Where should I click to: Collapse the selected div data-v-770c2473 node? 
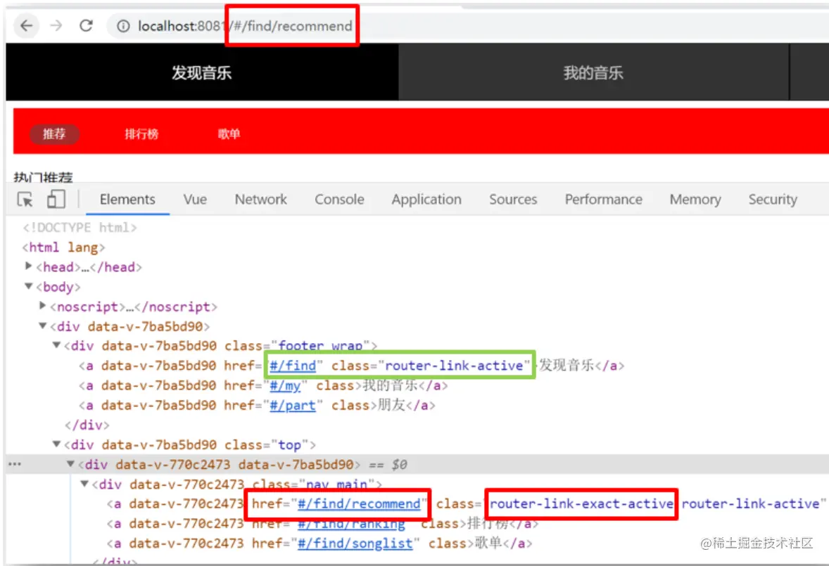(70, 463)
